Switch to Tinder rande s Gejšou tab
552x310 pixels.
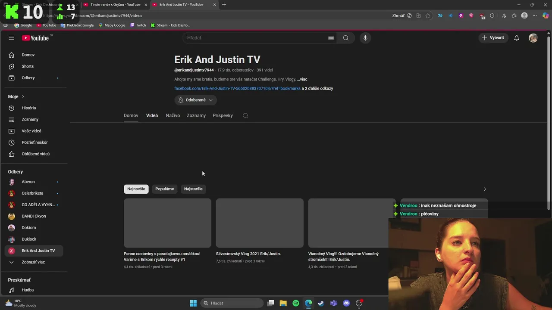[x=115, y=5]
